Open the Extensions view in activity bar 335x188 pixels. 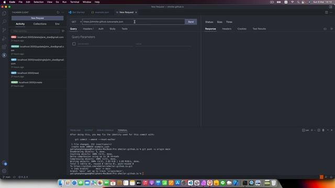click(x=4, y=47)
